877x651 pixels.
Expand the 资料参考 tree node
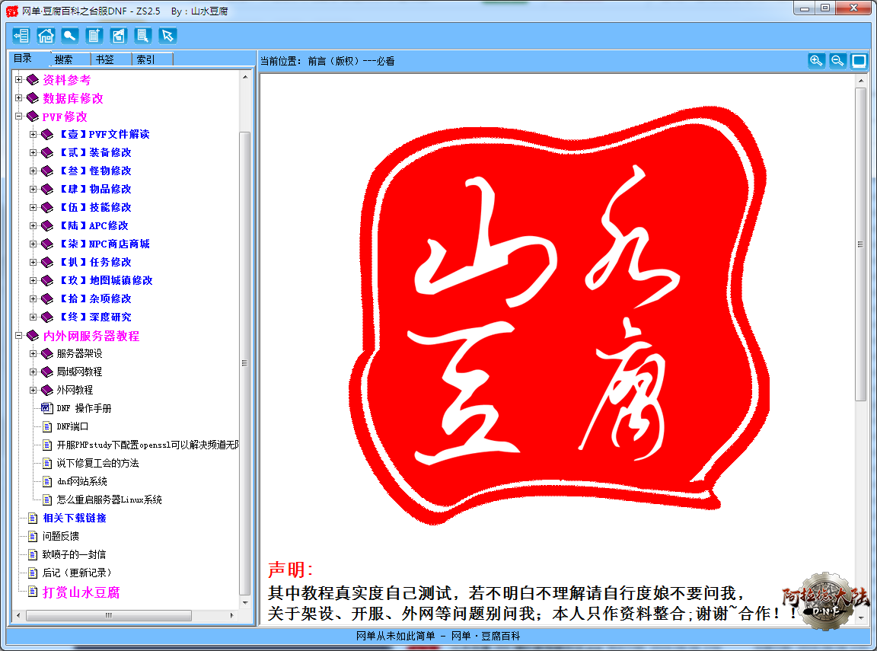(19, 80)
